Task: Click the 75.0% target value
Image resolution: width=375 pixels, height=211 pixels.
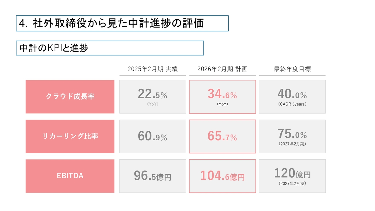Action: pyautogui.click(x=292, y=134)
